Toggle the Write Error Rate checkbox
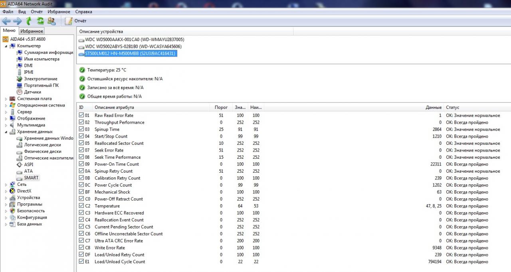This screenshot has height=272, width=511. pos(81,248)
